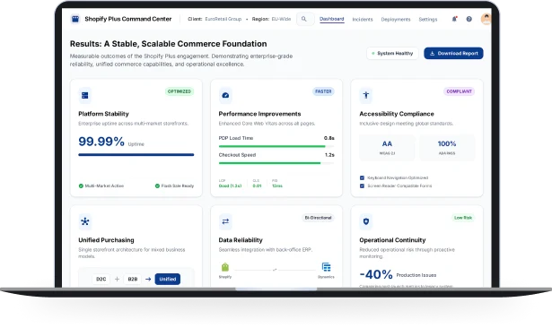Click the Dynamics ERP icon
Image resolution: width=552 pixels, height=328 pixels.
pos(327,267)
